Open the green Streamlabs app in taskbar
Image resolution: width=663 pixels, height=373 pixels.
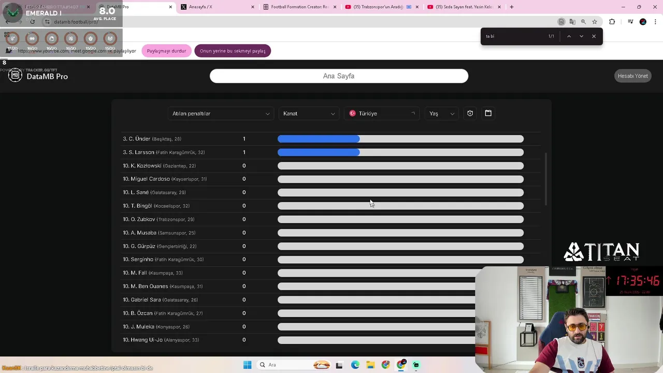(416, 365)
